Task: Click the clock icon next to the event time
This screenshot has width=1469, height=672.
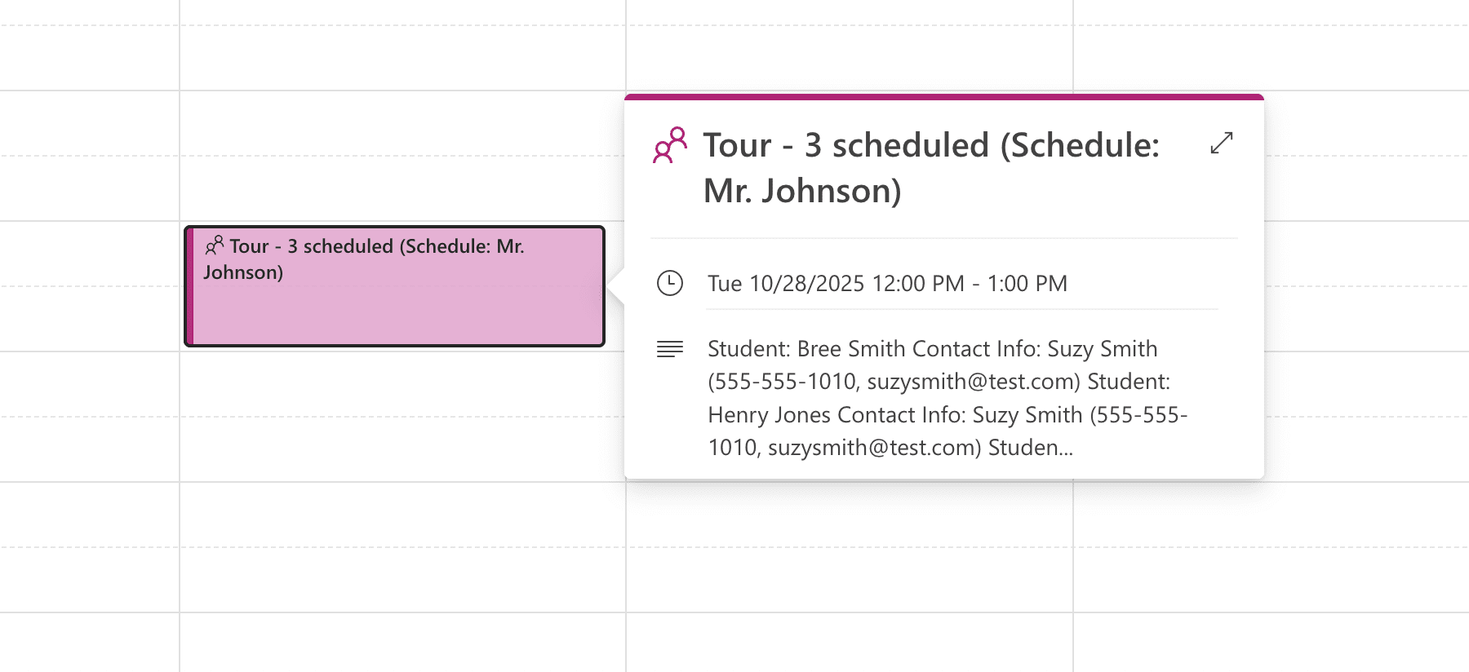Action: click(x=669, y=284)
